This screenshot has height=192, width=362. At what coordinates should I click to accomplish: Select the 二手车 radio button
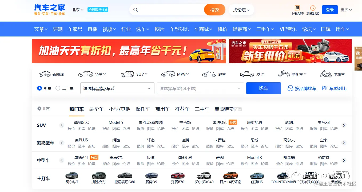pos(58,88)
